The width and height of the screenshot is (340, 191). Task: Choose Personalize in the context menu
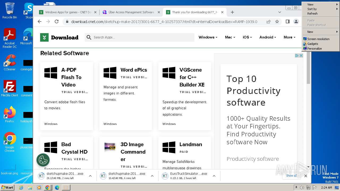pyautogui.click(x=321, y=49)
